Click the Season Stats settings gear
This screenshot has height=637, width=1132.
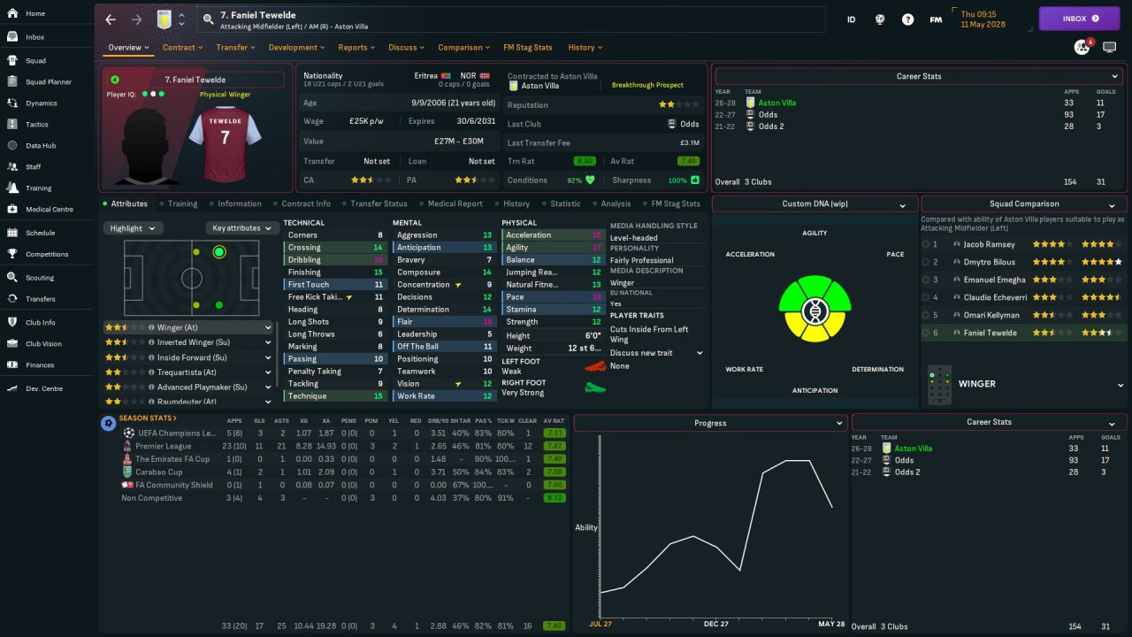(108, 423)
